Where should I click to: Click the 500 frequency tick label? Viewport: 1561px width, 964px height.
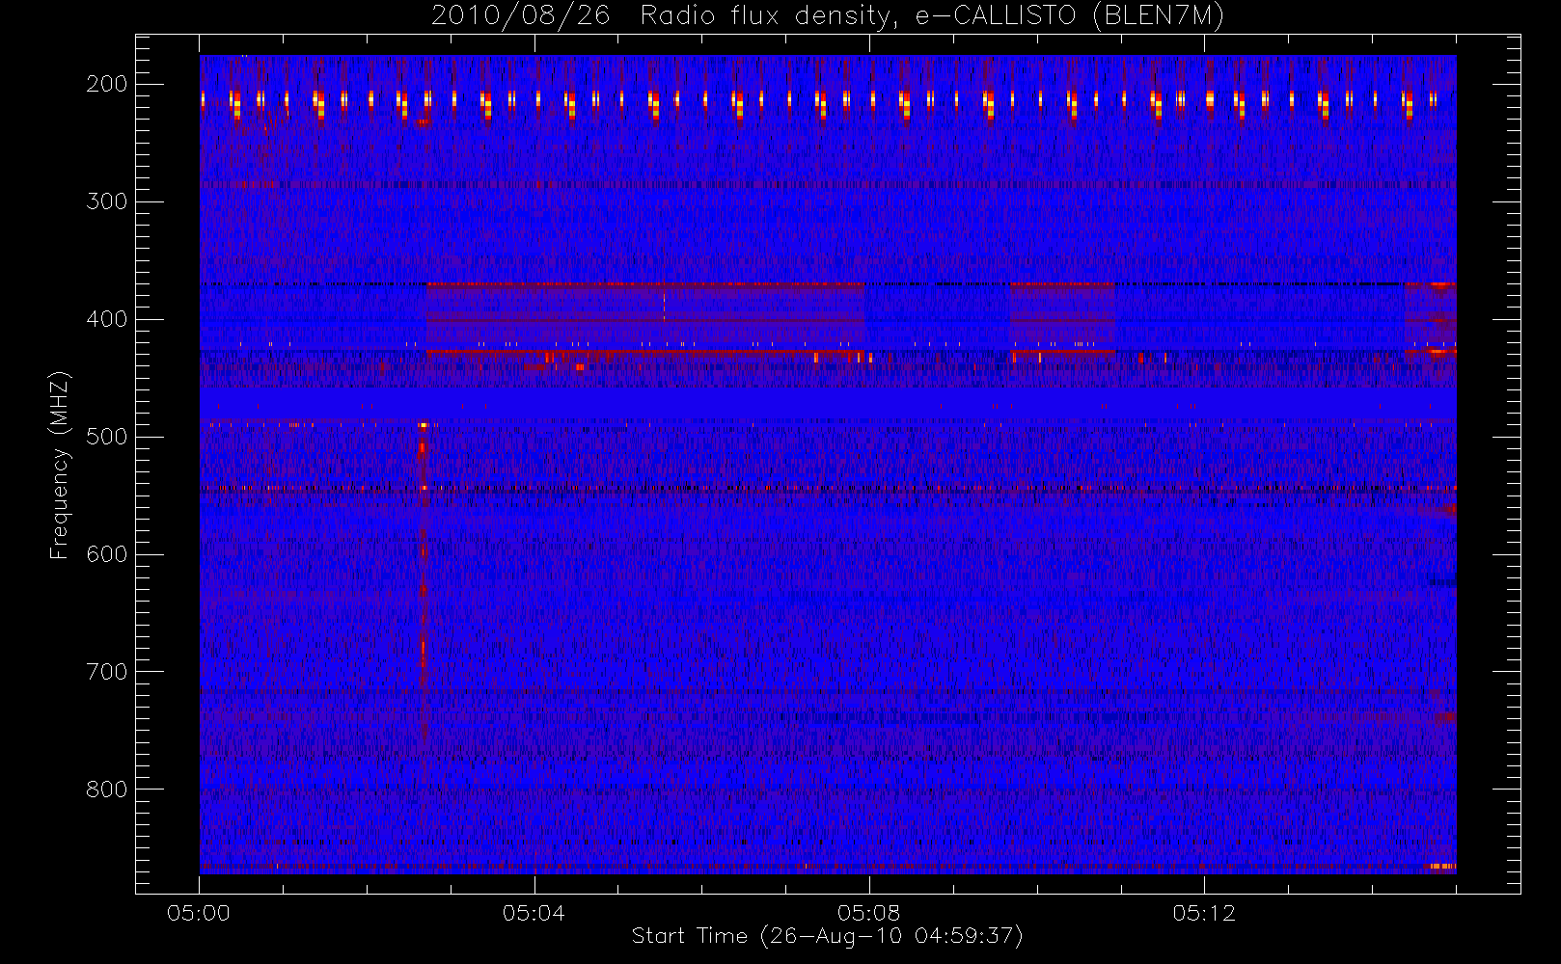107,437
